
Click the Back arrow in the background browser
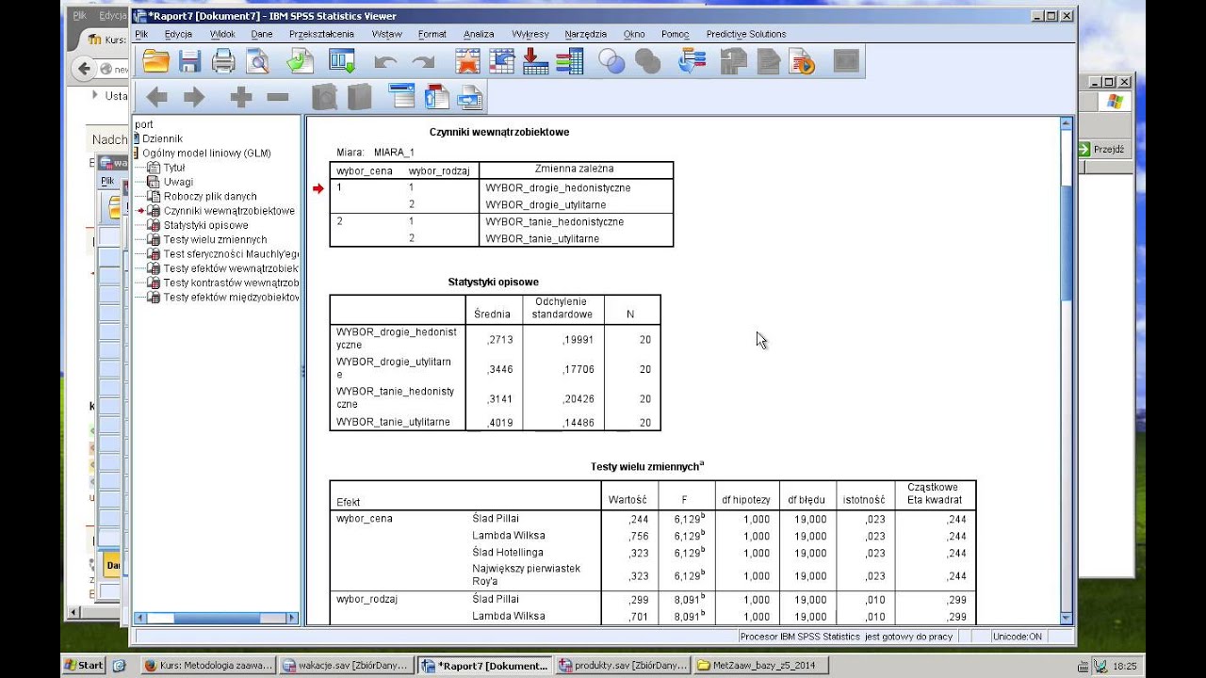point(84,68)
